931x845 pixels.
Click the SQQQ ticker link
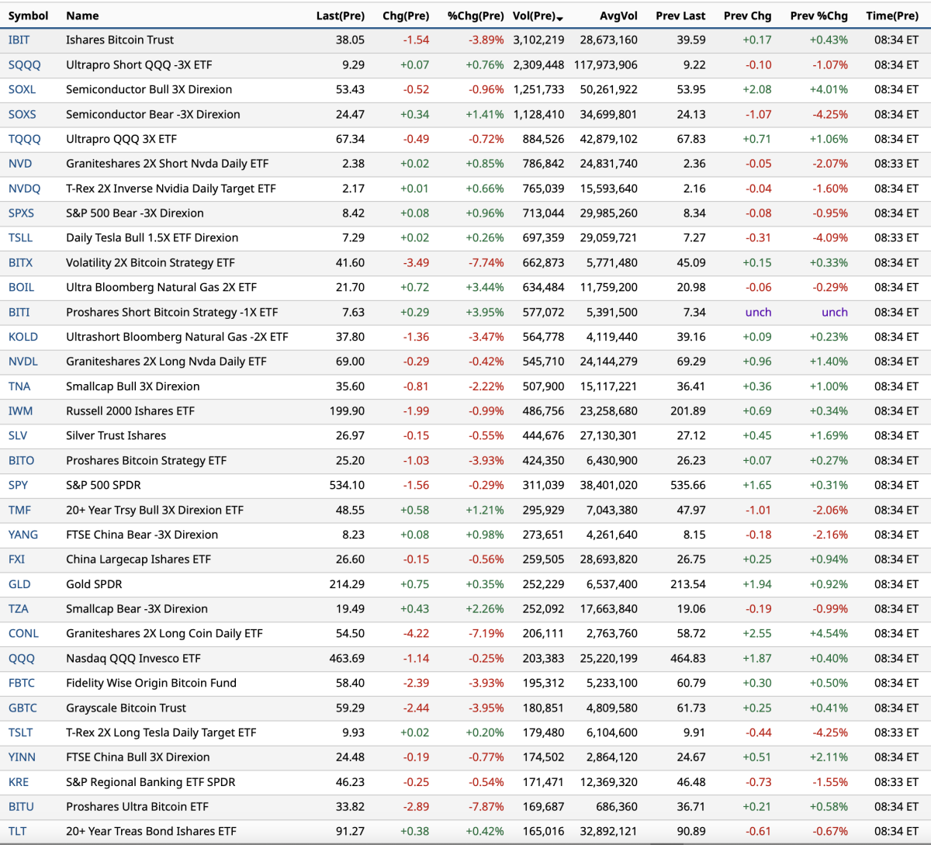click(x=24, y=64)
